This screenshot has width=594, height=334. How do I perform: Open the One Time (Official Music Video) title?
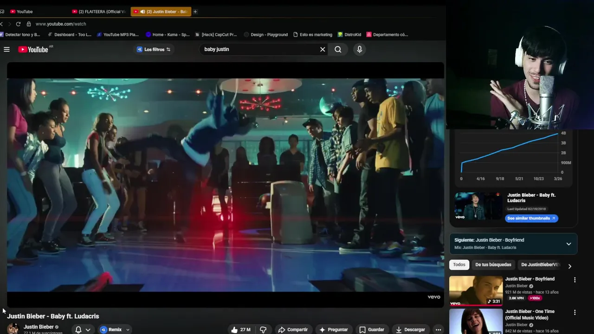[529, 315]
